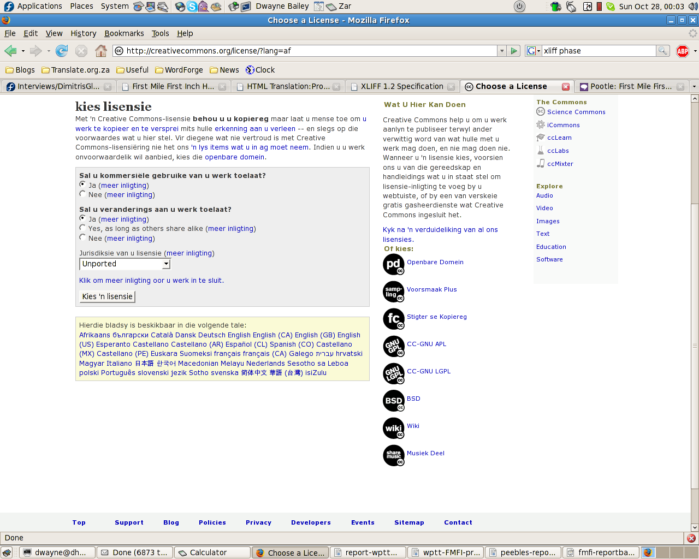699x559 pixels.
Task: Open the openbare domein link
Action: tap(235, 157)
